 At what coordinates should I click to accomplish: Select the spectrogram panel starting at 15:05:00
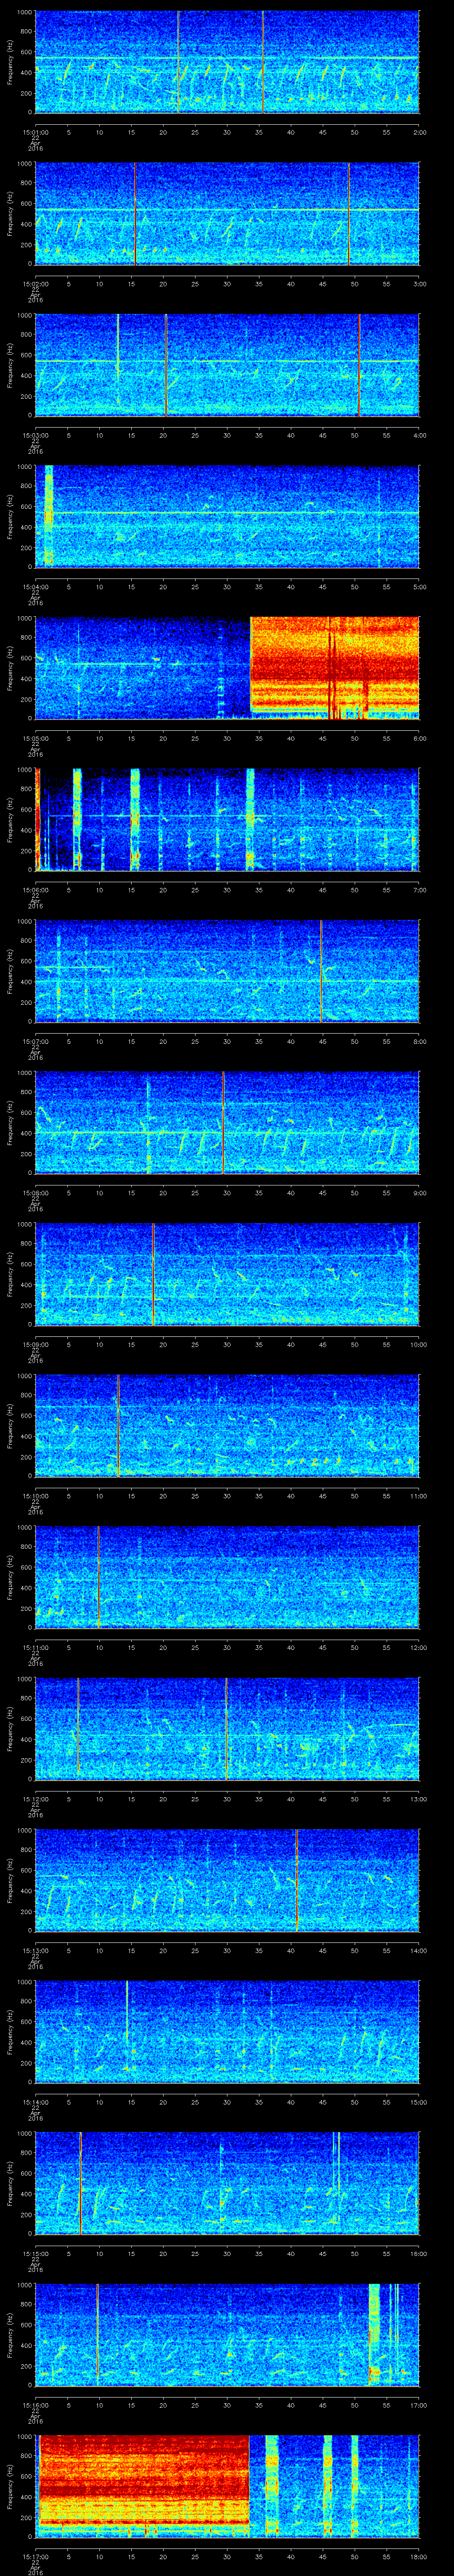click(227, 668)
